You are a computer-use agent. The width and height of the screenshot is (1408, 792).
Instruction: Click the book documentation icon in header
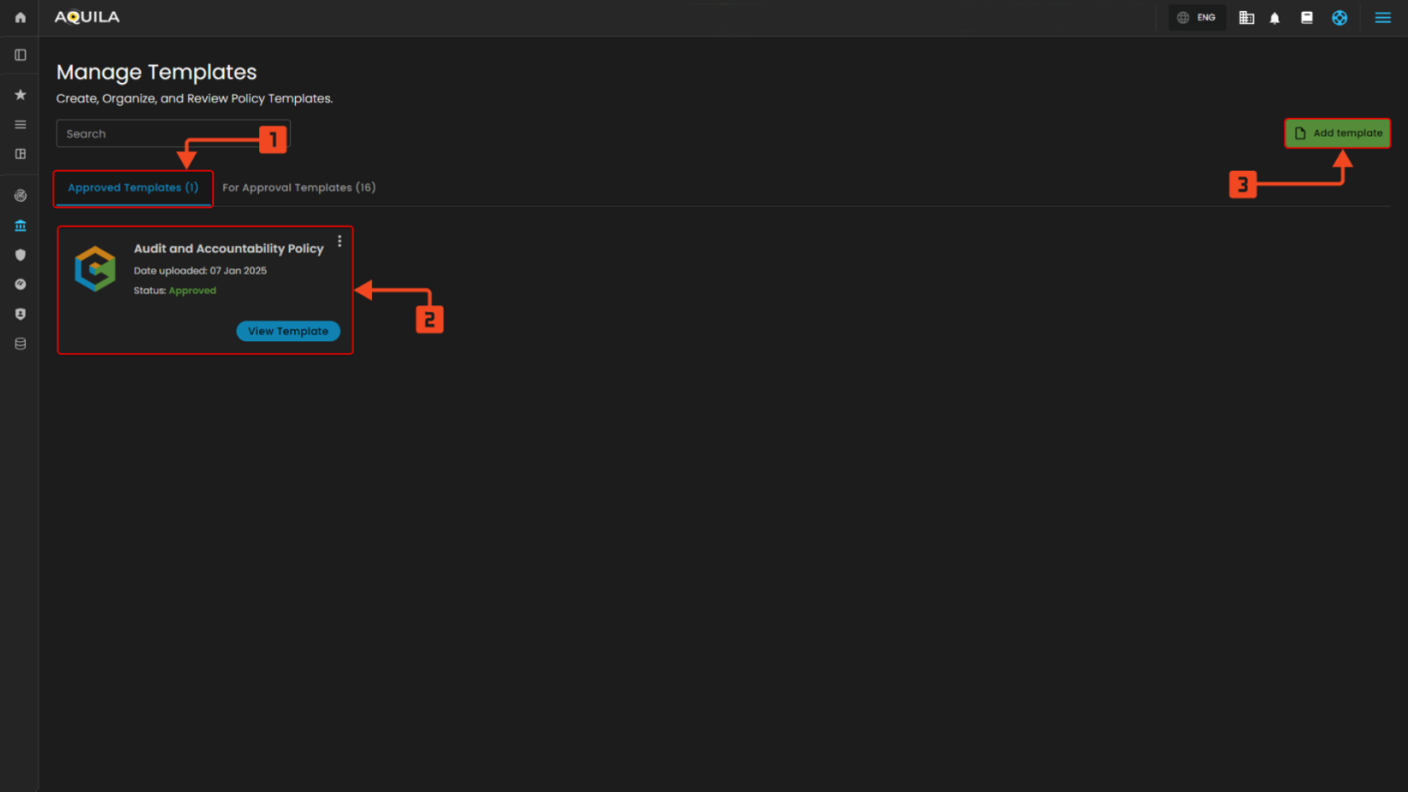(x=1307, y=18)
